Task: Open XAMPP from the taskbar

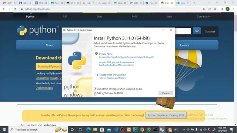Action: click(x=129, y=130)
